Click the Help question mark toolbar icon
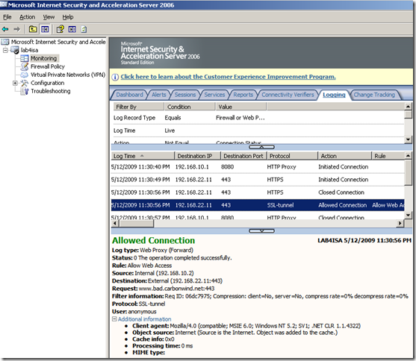The image size is (416, 361). pyautogui.click(x=60, y=29)
